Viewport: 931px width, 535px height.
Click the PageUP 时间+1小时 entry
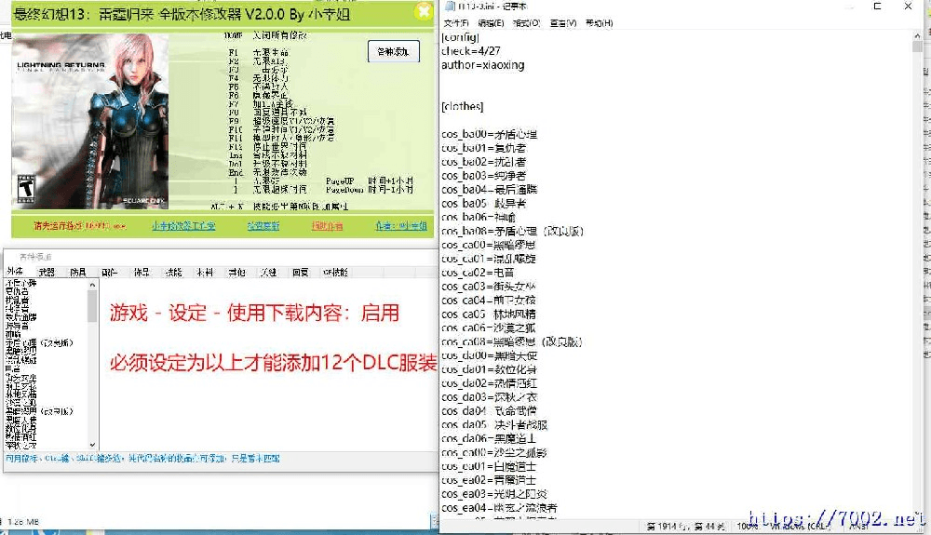click(370, 181)
